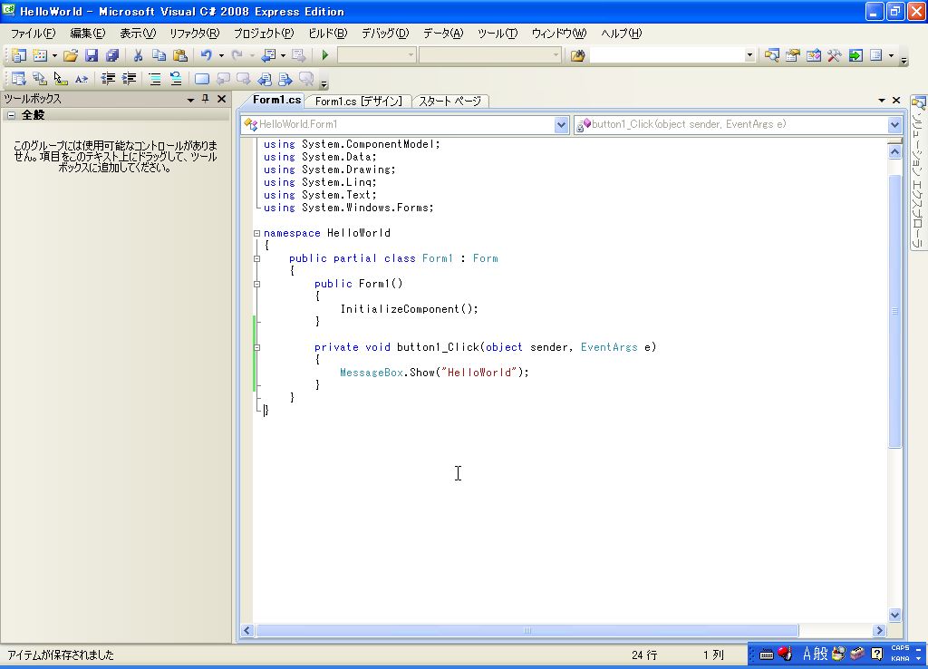928x669 pixels.
Task: Click the Increase Indent icon
Action: 129,79
